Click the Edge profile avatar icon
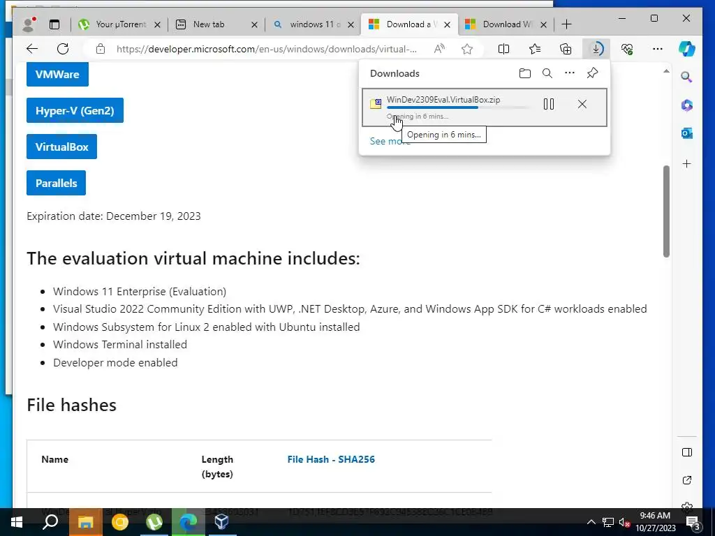Viewport: 715px width, 536px height. point(29,24)
